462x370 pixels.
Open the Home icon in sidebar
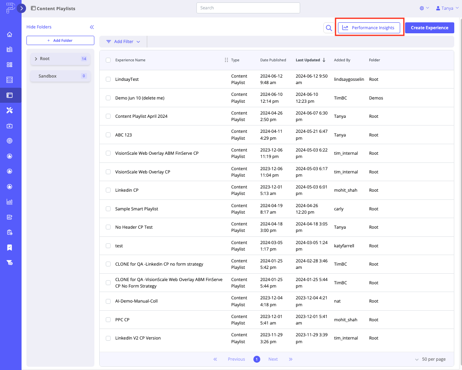[x=9, y=35]
